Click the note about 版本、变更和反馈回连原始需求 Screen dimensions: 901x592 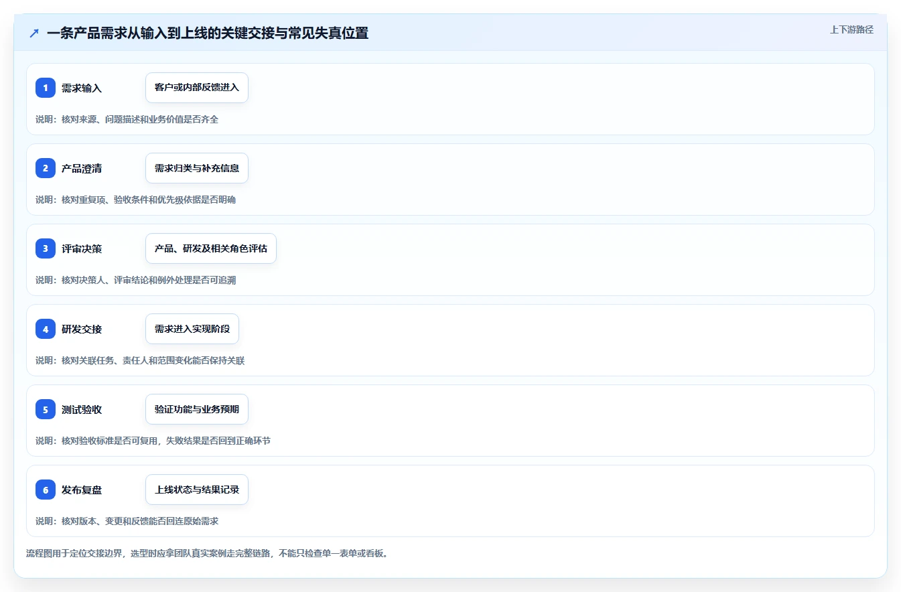tap(127, 521)
